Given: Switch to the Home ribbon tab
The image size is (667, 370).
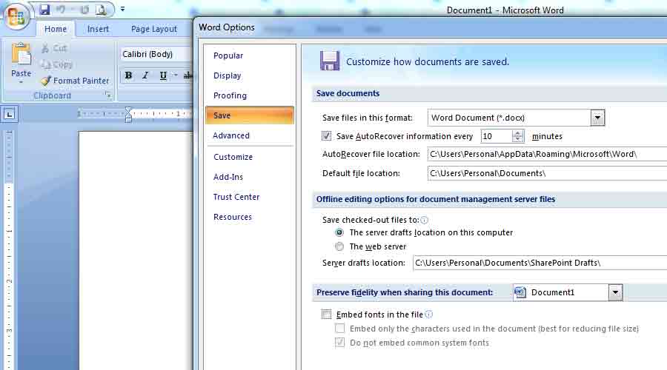Looking at the screenshot, I should pos(56,29).
